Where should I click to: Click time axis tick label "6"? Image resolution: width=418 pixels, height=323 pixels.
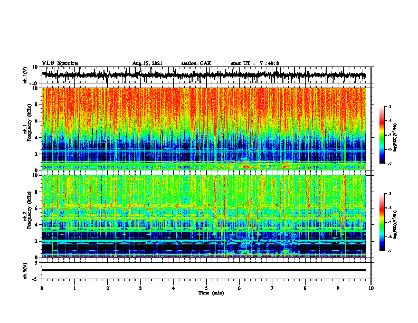point(239,288)
